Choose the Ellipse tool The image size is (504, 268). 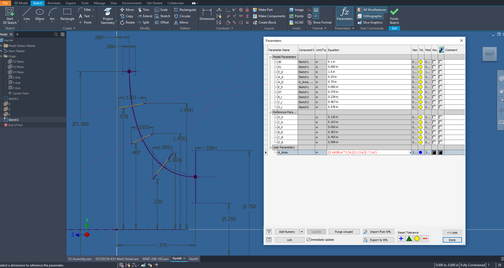click(x=40, y=14)
